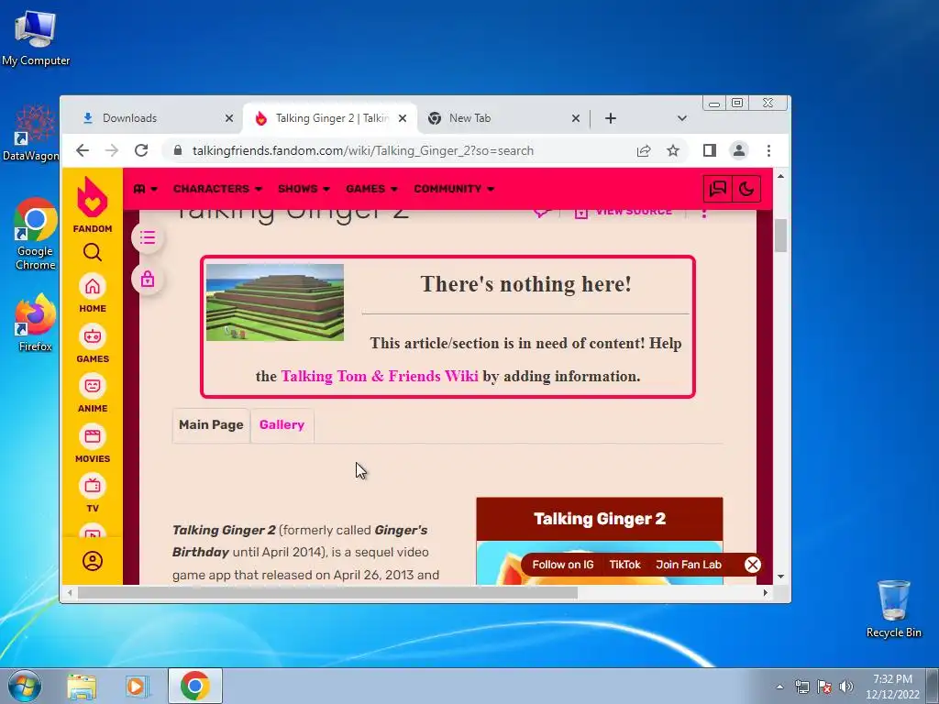Click the site security lock icon
Image resolution: width=939 pixels, height=704 pixels.
177,150
